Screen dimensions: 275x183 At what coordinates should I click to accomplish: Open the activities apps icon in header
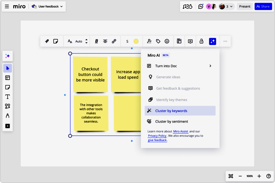pos(187,6)
